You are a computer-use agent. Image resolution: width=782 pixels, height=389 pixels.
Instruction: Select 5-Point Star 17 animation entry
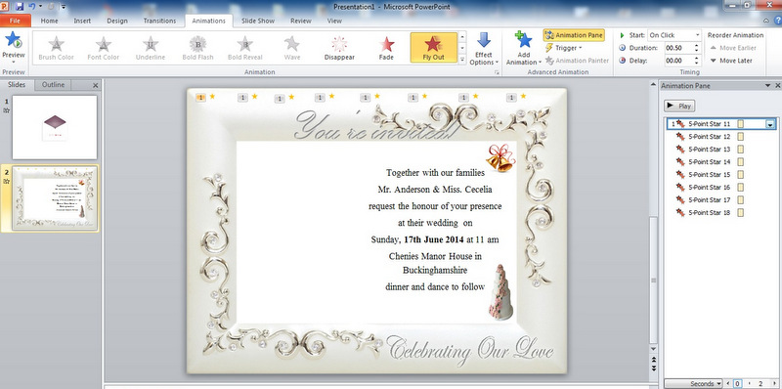pos(720,200)
